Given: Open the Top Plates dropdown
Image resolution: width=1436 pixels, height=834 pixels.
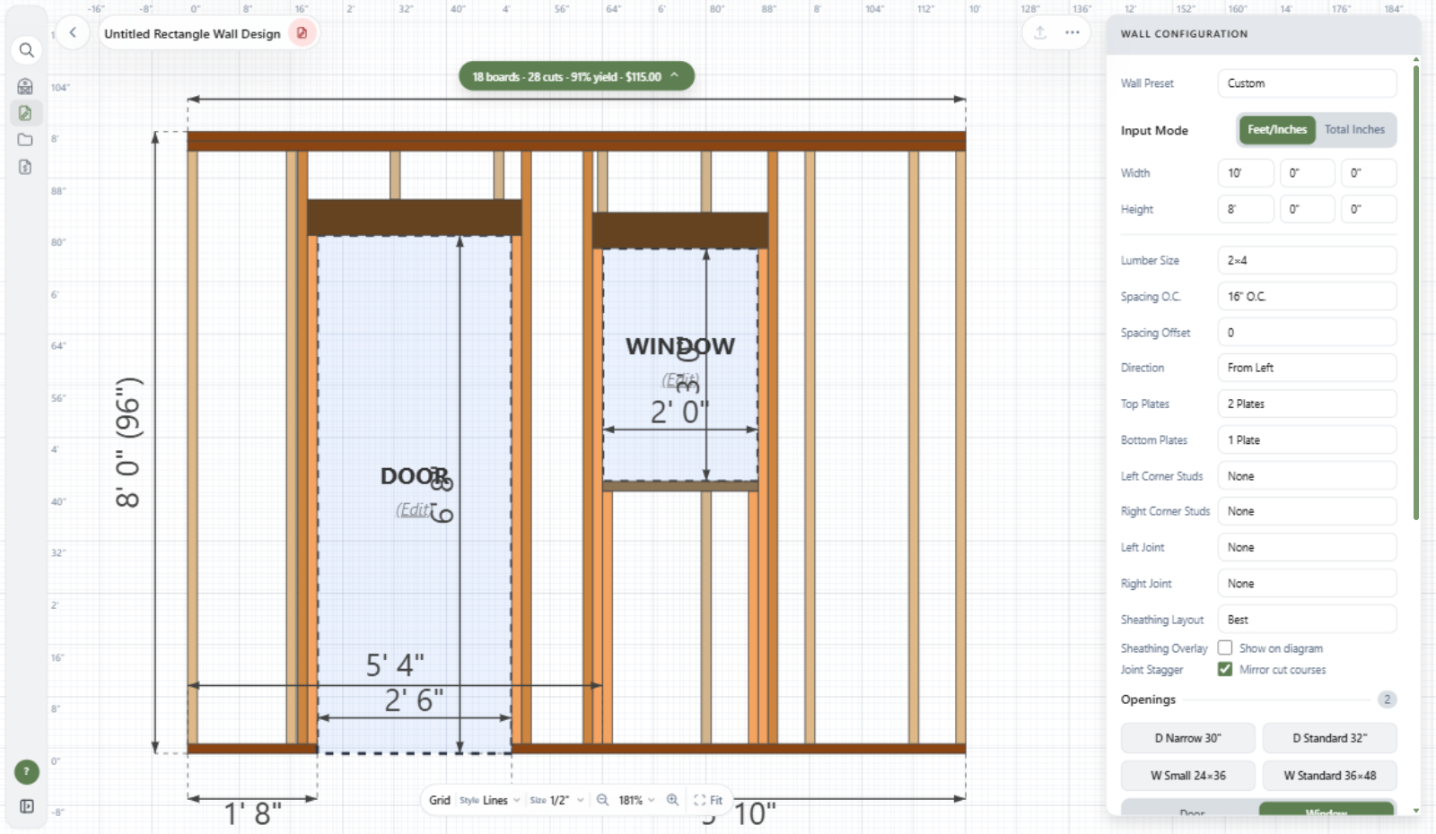Looking at the screenshot, I should point(1307,404).
